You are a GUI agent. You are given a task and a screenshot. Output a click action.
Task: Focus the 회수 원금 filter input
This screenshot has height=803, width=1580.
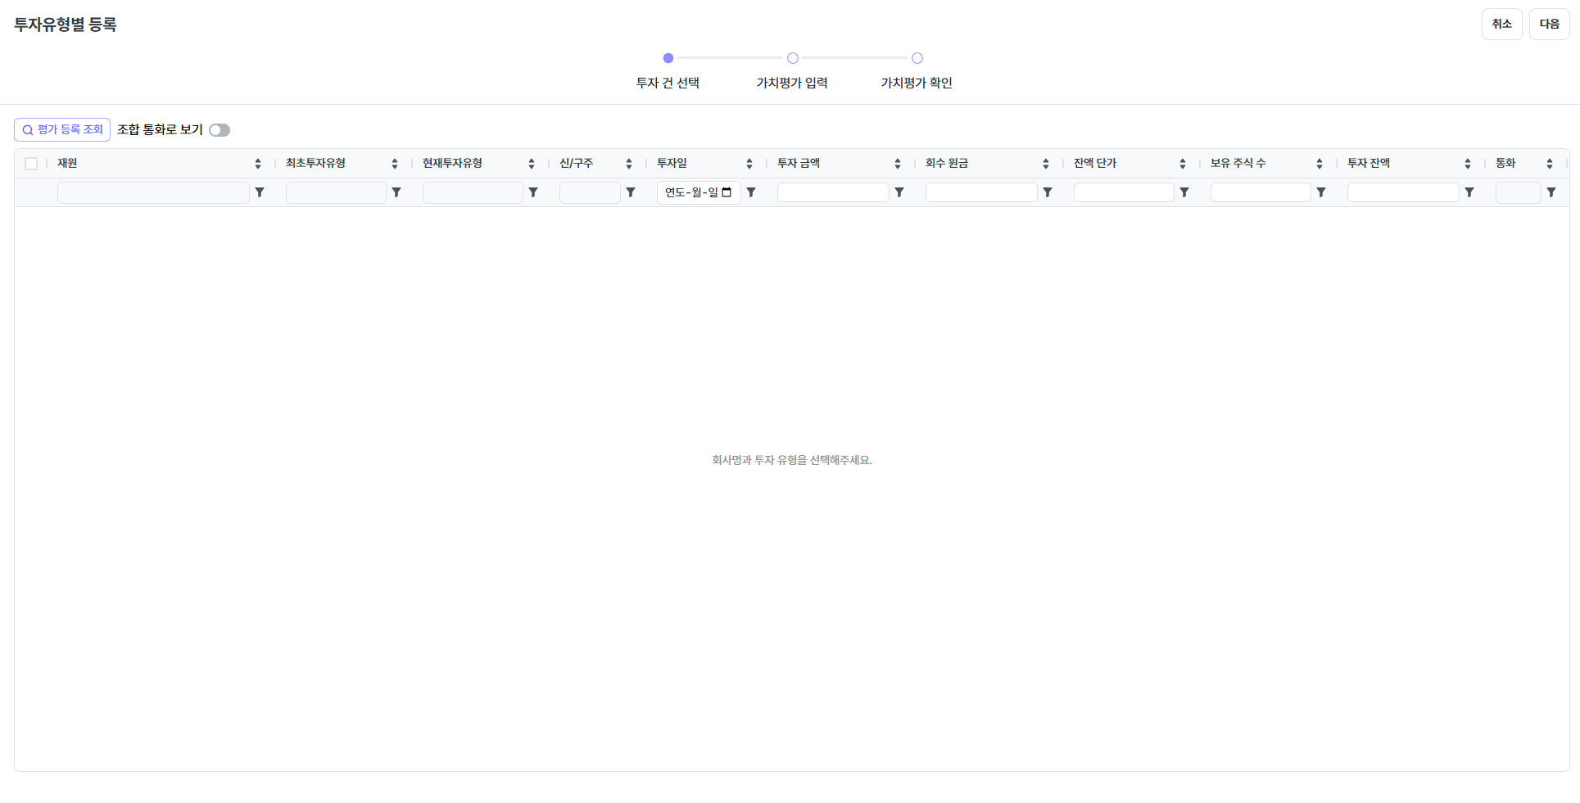(x=981, y=192)
